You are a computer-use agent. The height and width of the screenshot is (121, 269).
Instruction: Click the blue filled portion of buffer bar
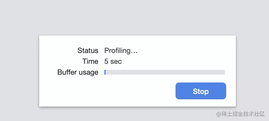click(105, 72)
